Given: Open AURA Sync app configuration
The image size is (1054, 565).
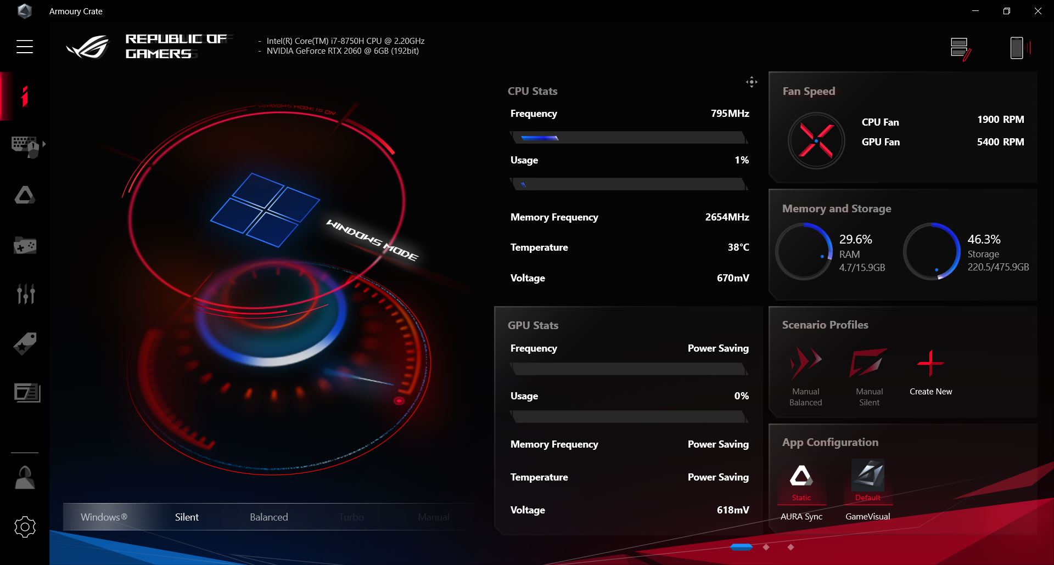Looking at the screenshot, I should click(x=801, y=491).
